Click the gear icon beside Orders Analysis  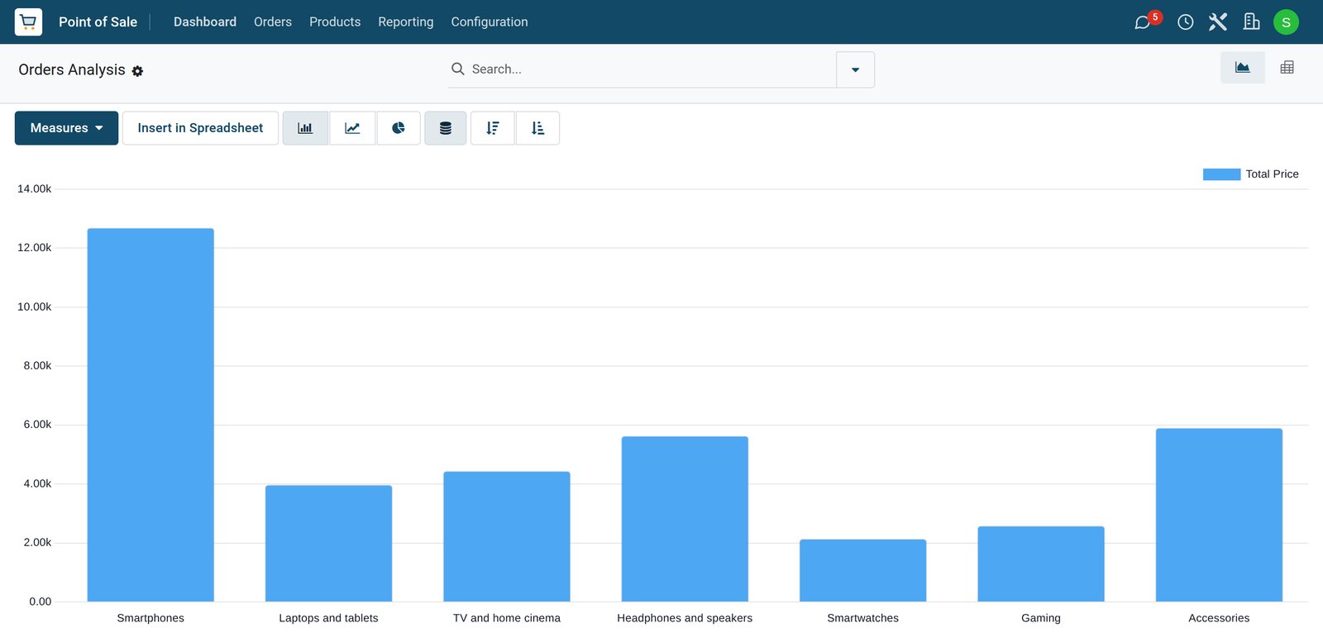point(137,71)
